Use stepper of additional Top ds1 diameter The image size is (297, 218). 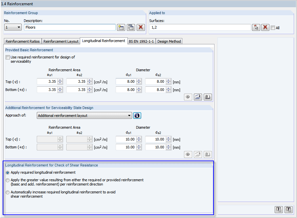click(x=139, y=139)
